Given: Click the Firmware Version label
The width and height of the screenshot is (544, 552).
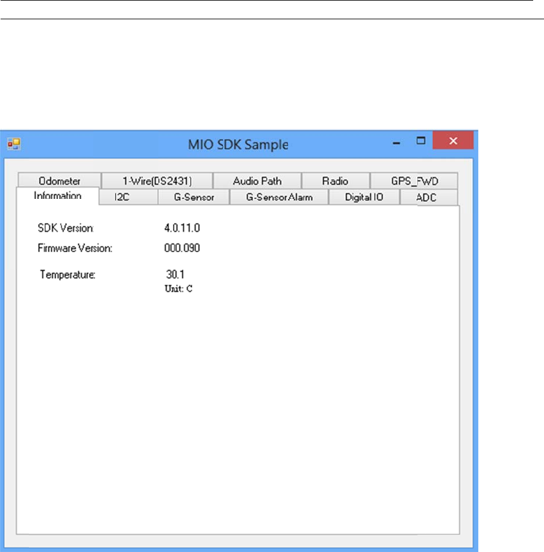Looking at the screenshot, I should (75, 248).
